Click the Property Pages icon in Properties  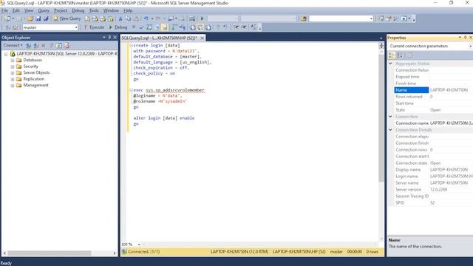point(409,55)
